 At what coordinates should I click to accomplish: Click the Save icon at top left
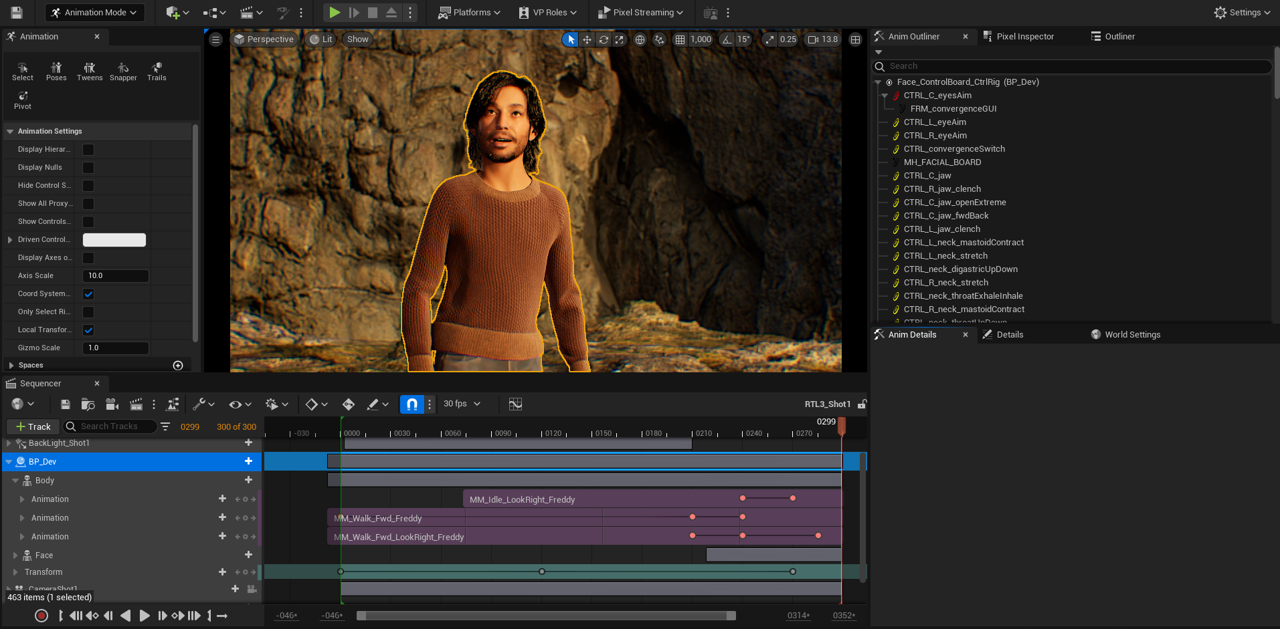pyautogui.click(x=17, y=12)
